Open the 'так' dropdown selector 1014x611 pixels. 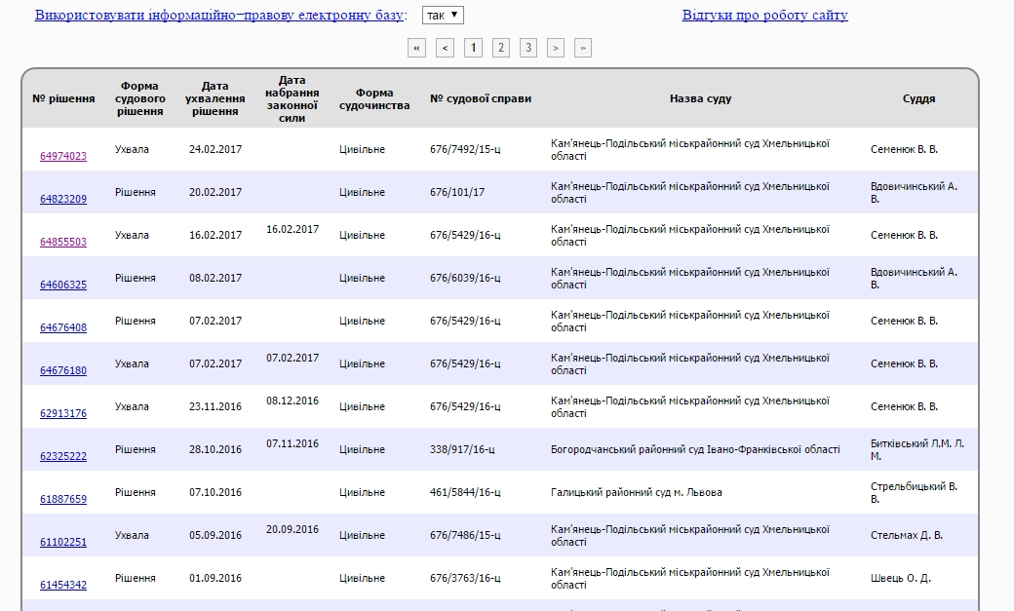(x=444, y=16)
